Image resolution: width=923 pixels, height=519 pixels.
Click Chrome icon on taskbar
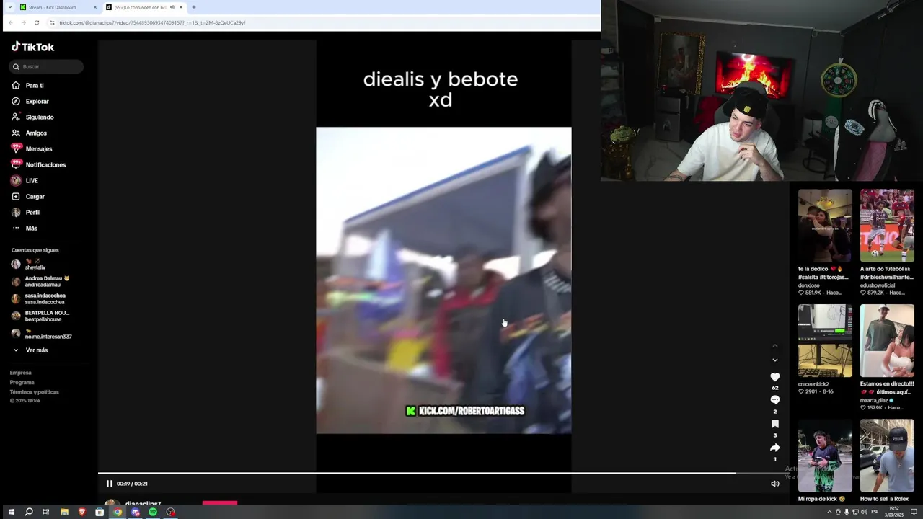pos(118,512)
